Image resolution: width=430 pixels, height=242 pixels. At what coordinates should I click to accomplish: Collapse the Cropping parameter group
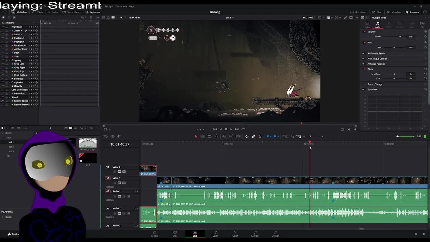[x=9, y=60]
